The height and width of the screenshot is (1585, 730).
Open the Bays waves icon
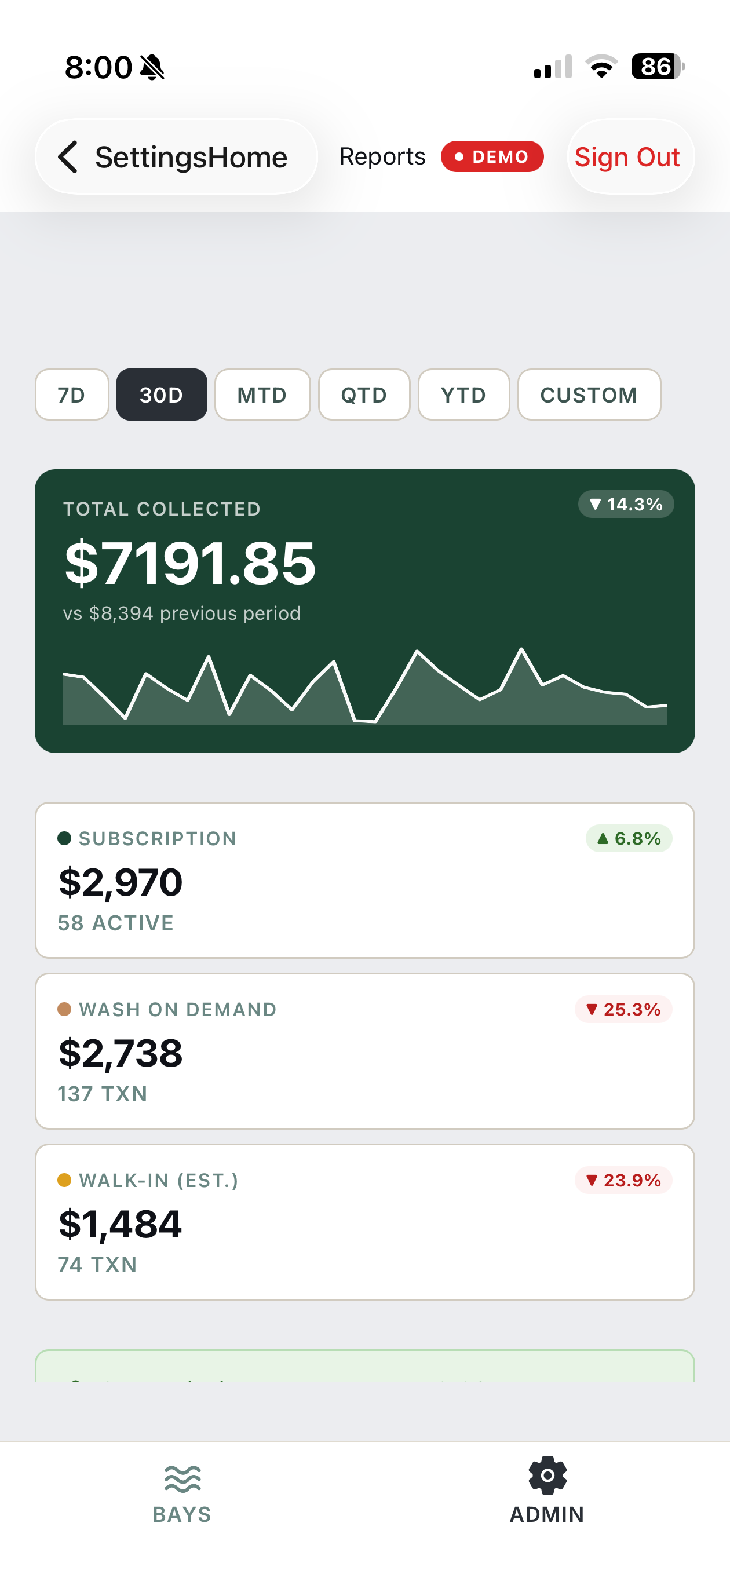click(x=182, y=1479)
